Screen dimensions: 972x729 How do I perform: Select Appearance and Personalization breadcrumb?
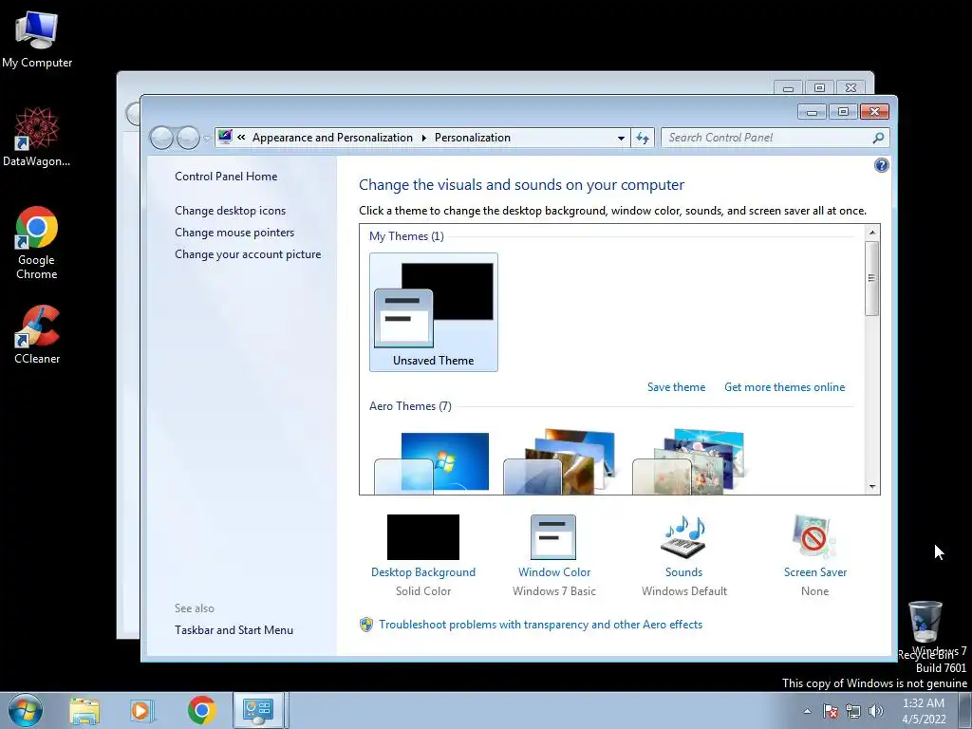[x=332, y=138]
